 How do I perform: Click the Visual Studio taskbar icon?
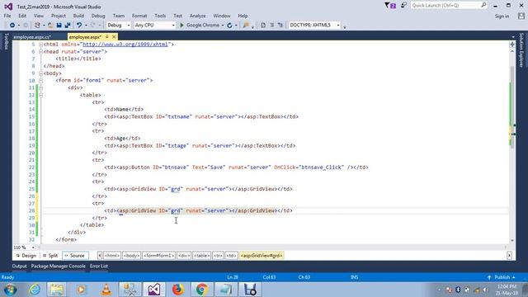pyautogui.click(x=154, y=290)
